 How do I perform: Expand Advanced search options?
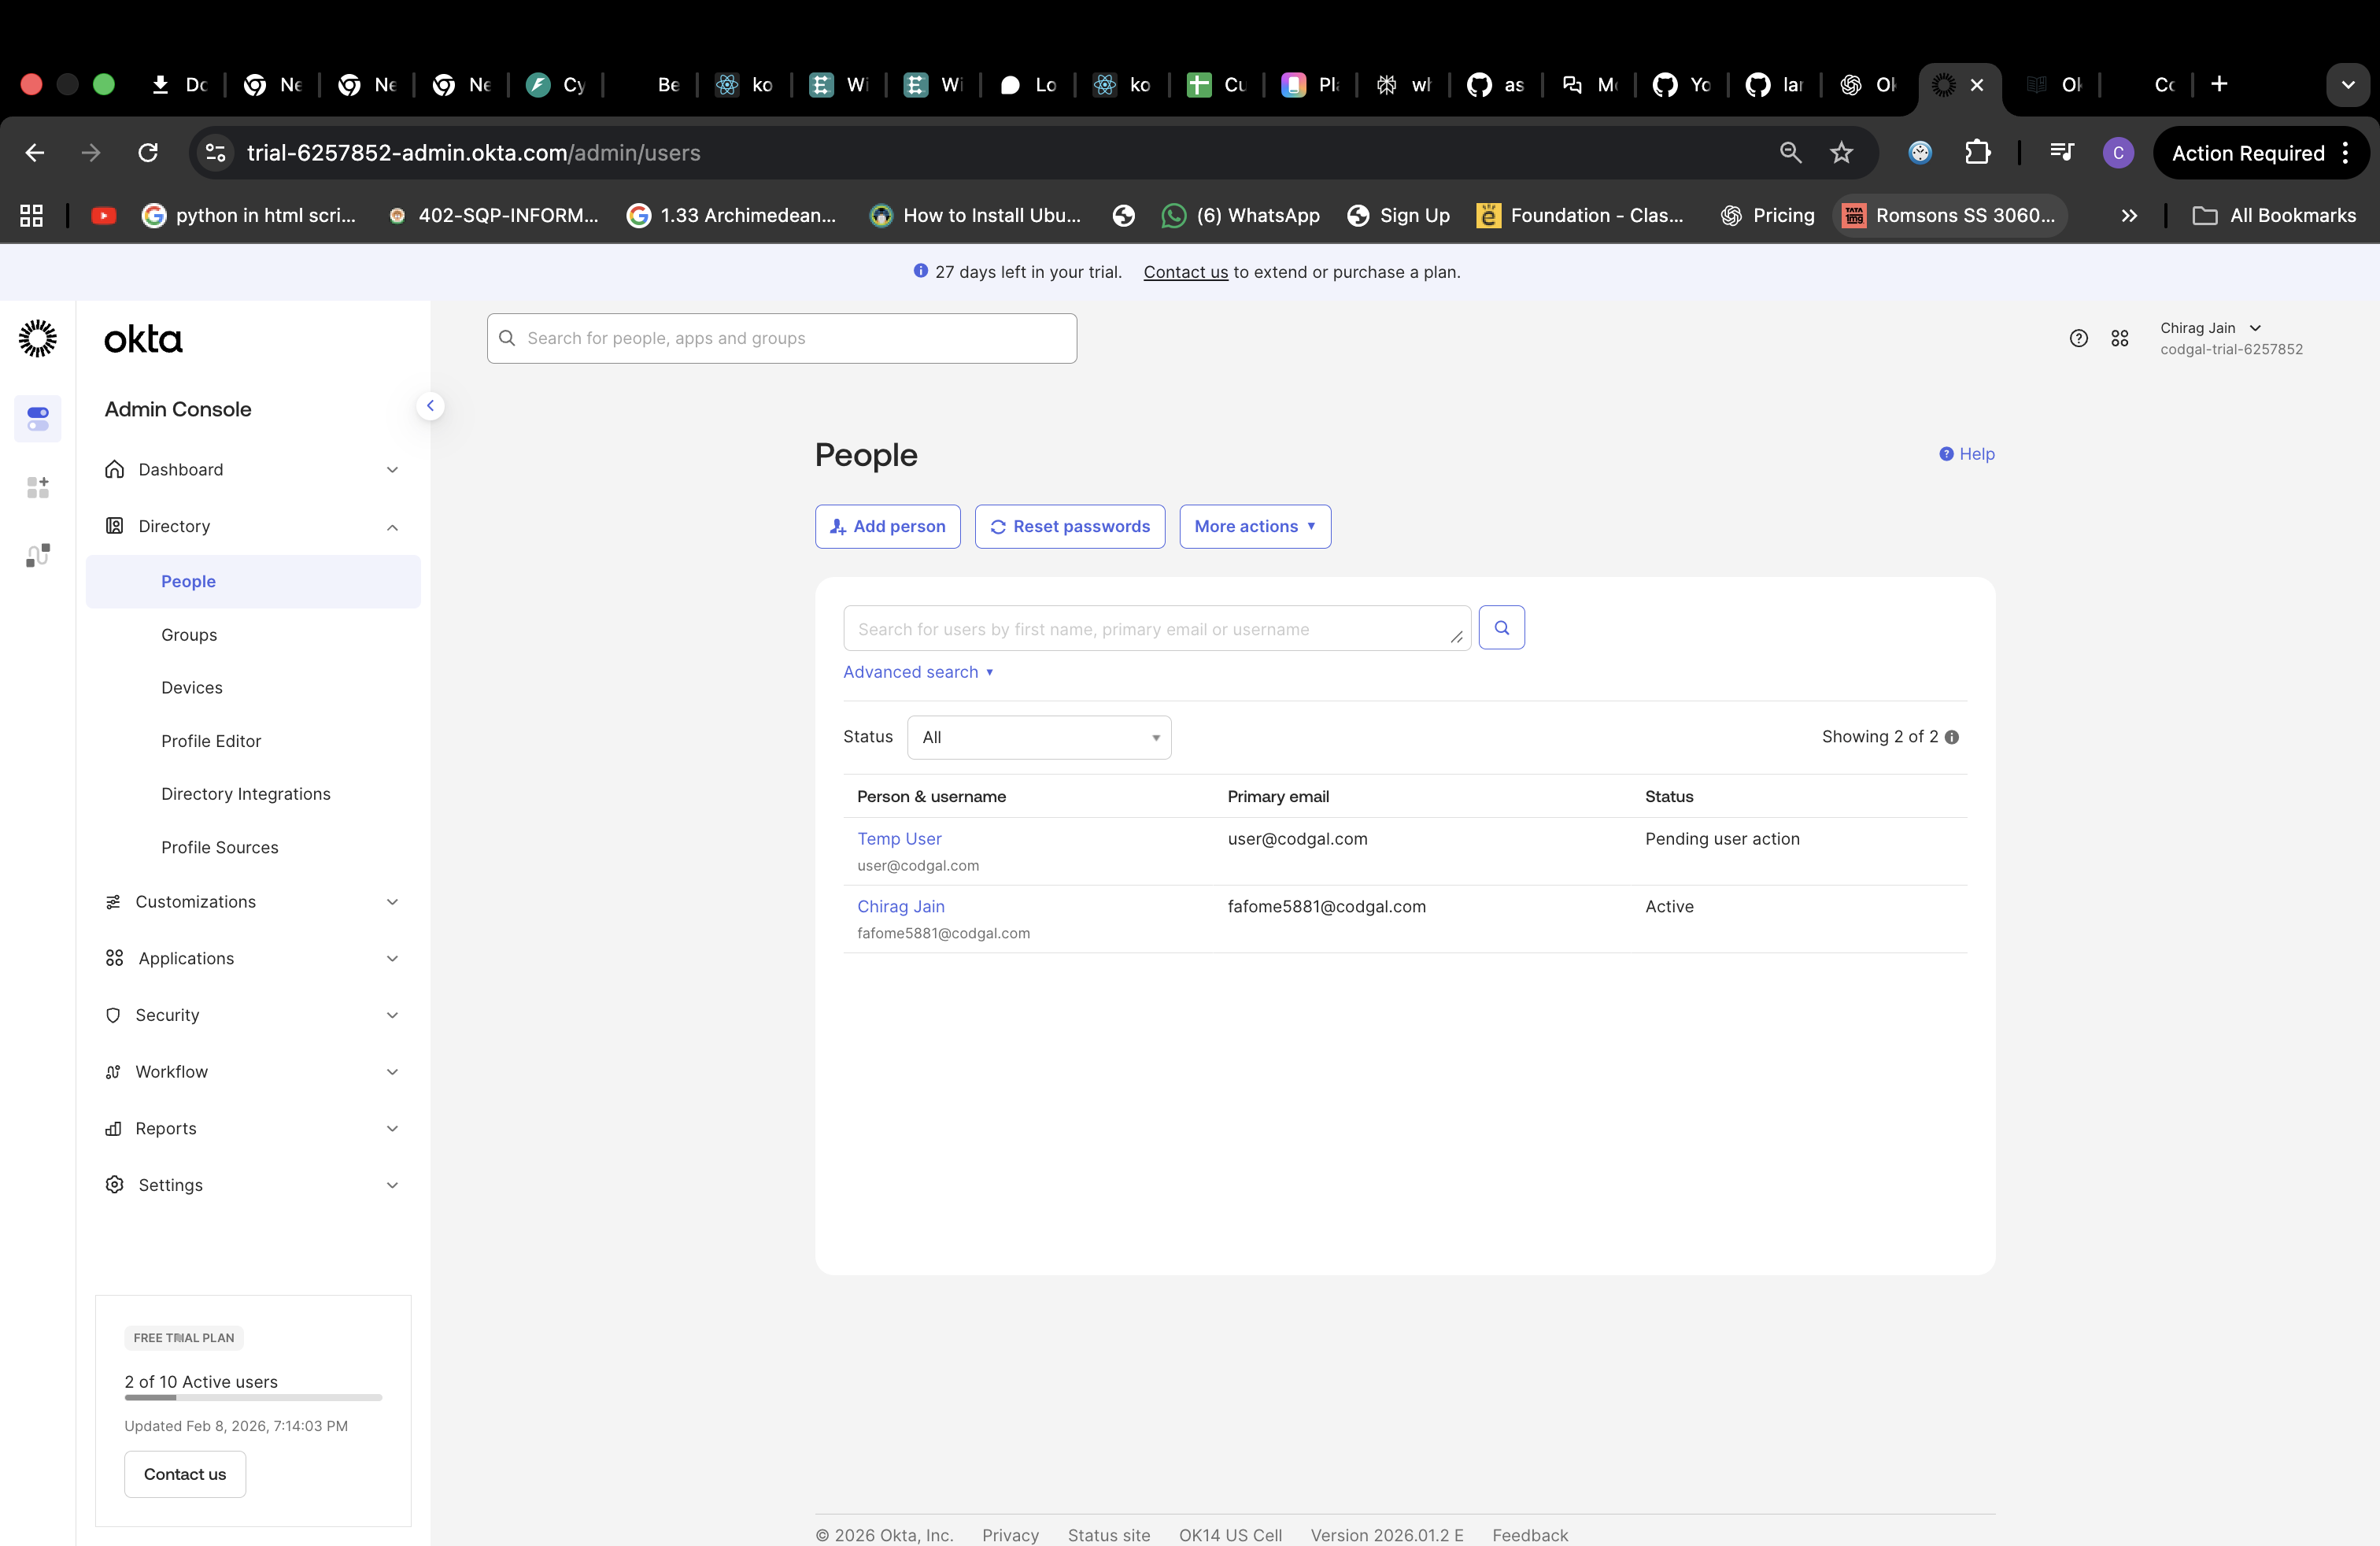pos(917,672)
